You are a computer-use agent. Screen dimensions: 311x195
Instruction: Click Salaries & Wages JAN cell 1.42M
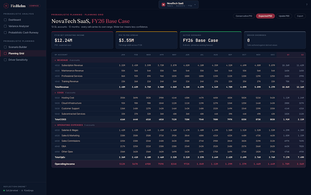pos(122,130)
